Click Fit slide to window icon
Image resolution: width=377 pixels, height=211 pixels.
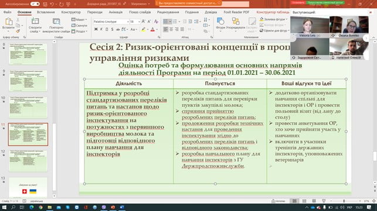[x=374, y=201]
